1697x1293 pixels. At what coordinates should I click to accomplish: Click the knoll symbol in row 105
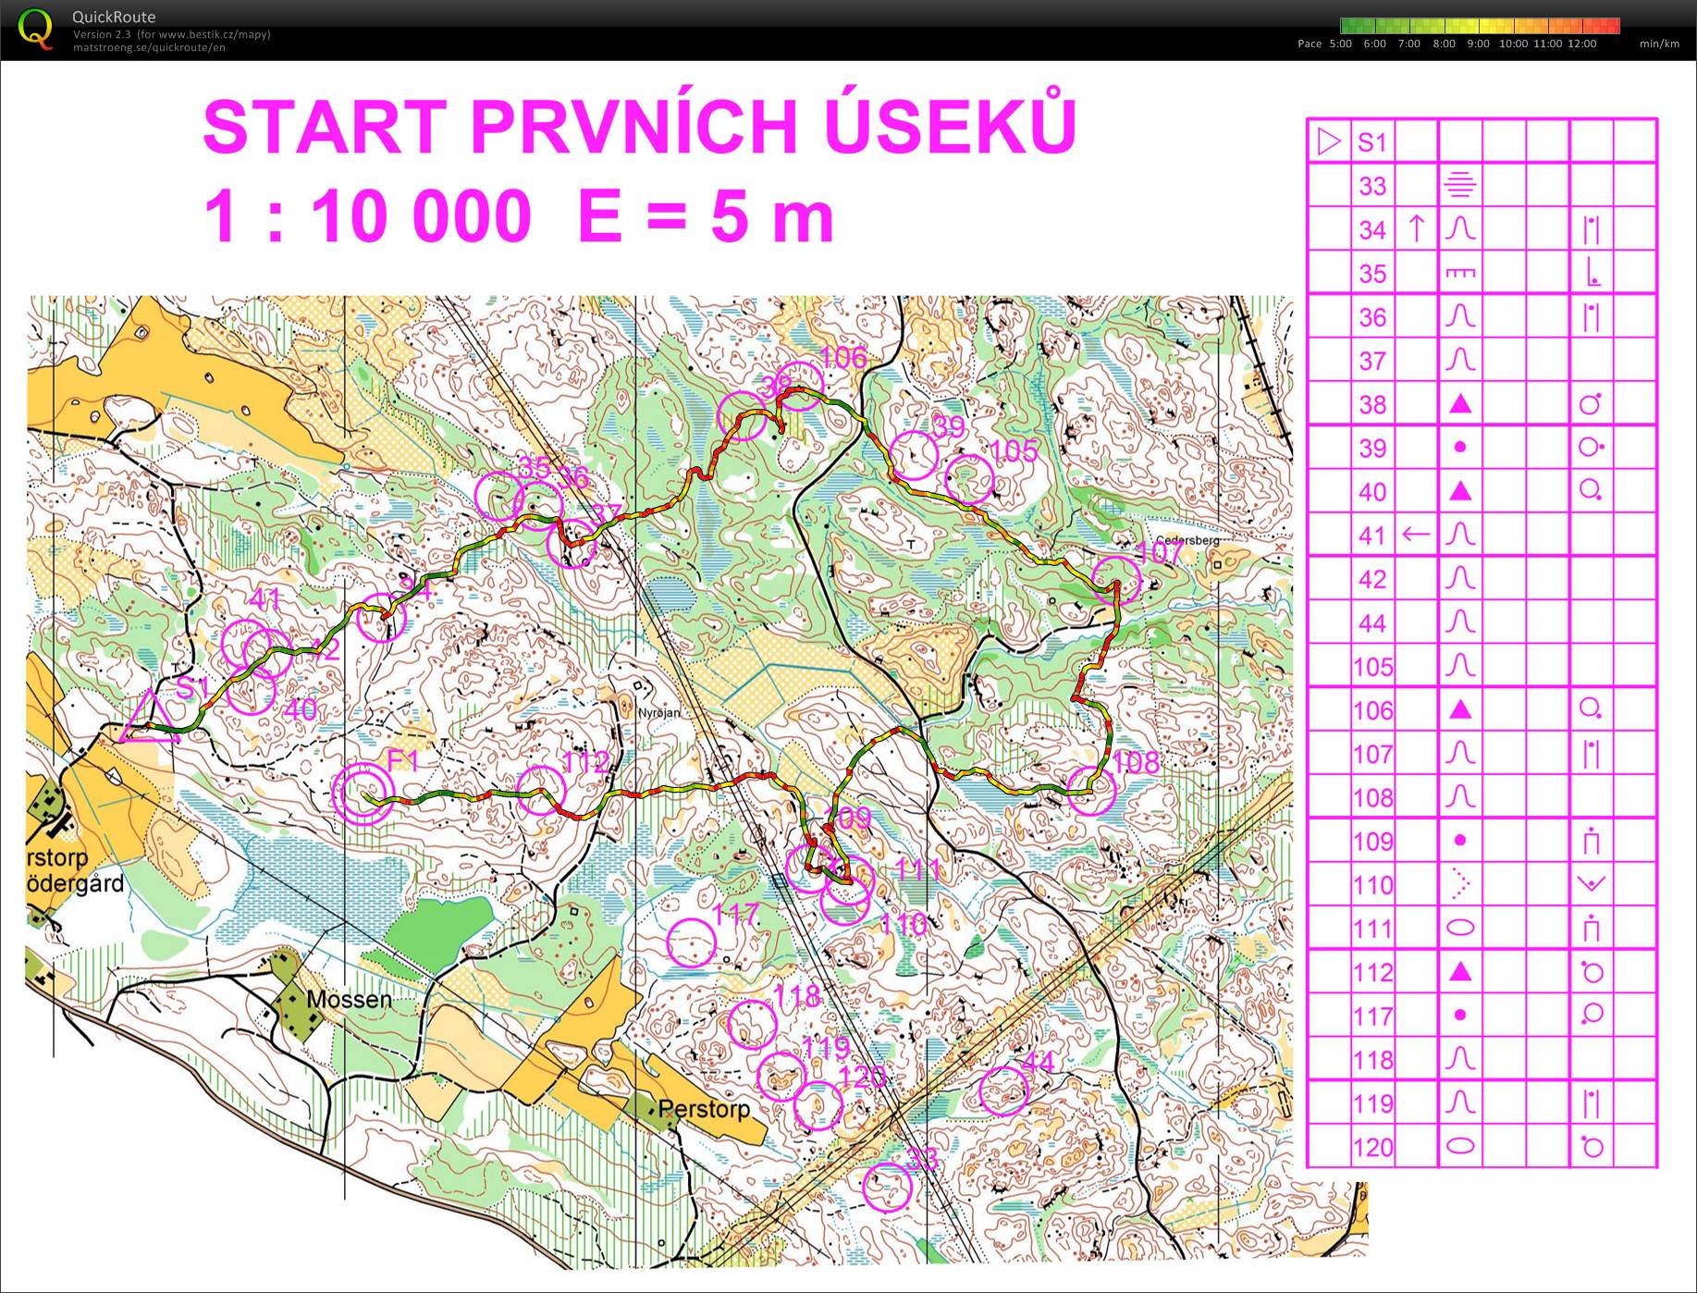1460,666
